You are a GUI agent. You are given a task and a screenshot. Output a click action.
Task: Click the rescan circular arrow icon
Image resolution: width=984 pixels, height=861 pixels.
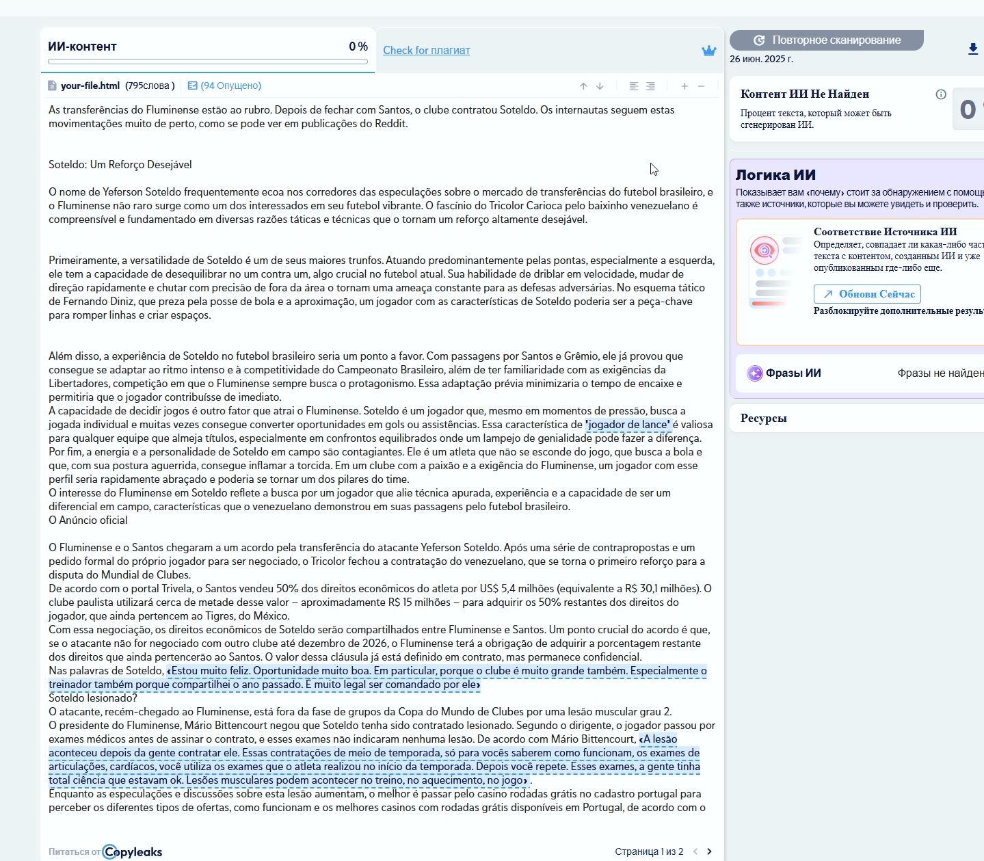759,40
